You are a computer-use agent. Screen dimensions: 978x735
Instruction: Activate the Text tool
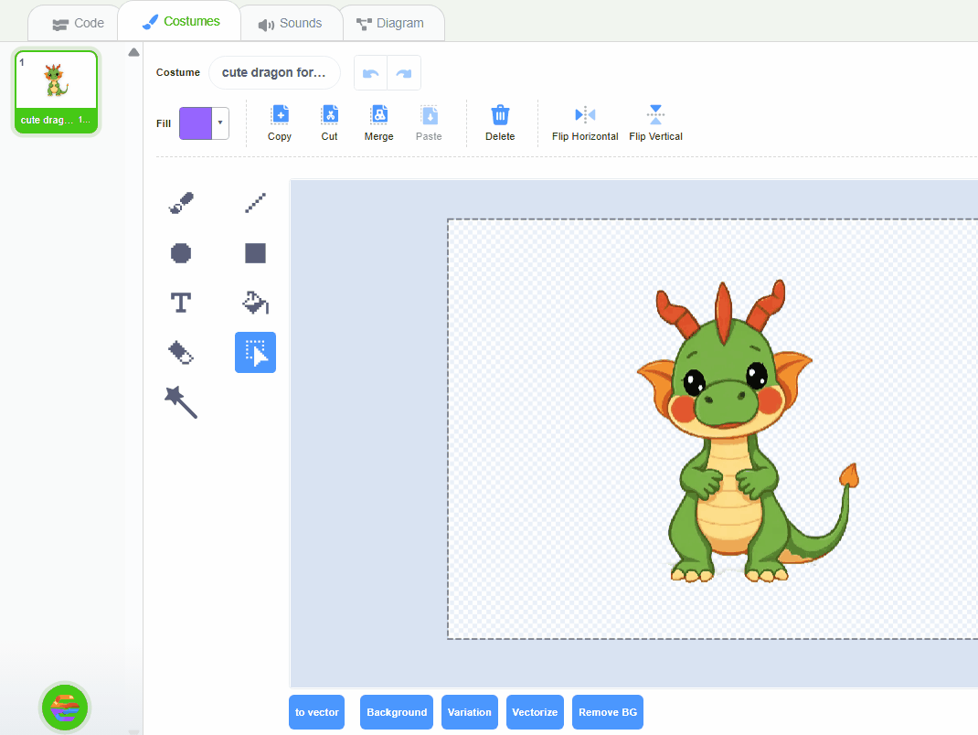(181, 303)
